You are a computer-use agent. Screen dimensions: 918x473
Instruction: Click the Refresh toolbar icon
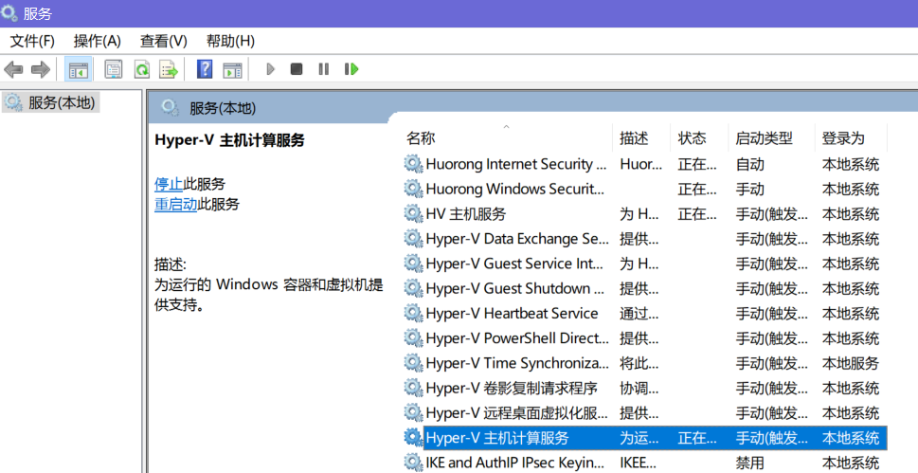142,70
